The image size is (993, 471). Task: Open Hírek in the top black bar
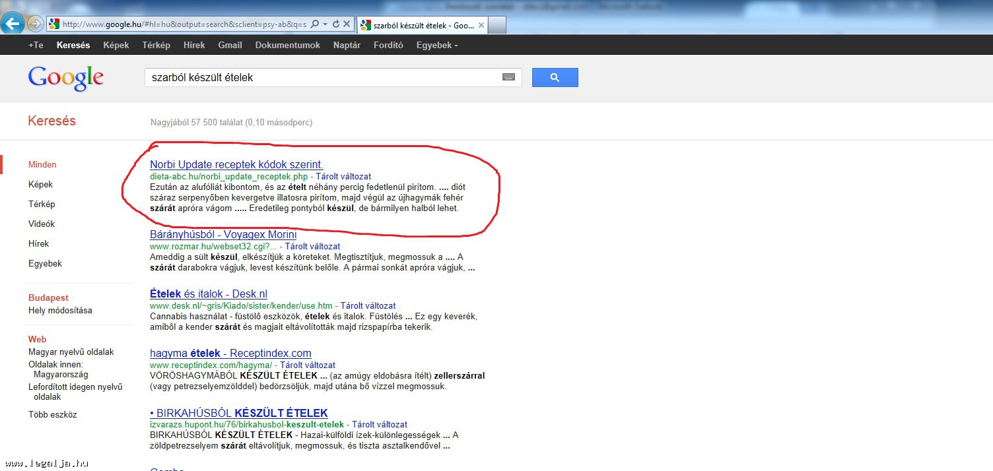coord(194,45)
